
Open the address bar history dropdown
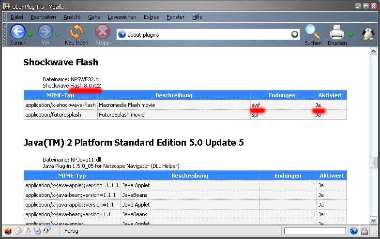click(295, 35)
